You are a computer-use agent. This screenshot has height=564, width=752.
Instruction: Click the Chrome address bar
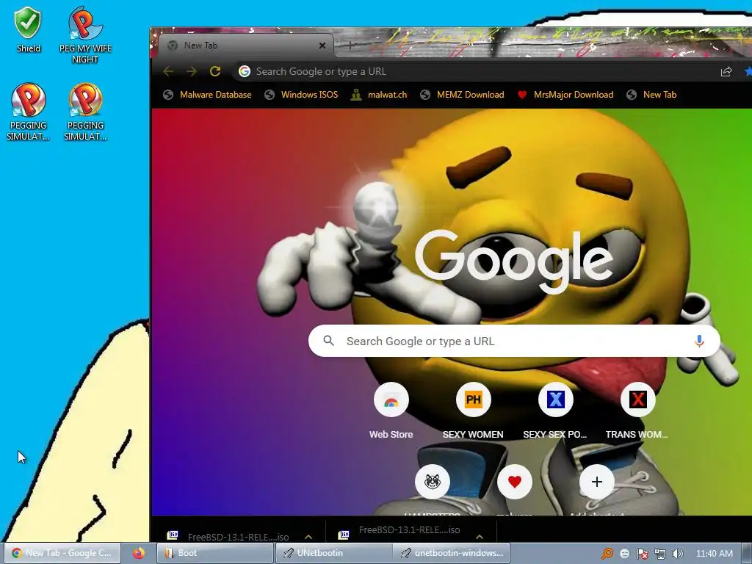point(475,71)
